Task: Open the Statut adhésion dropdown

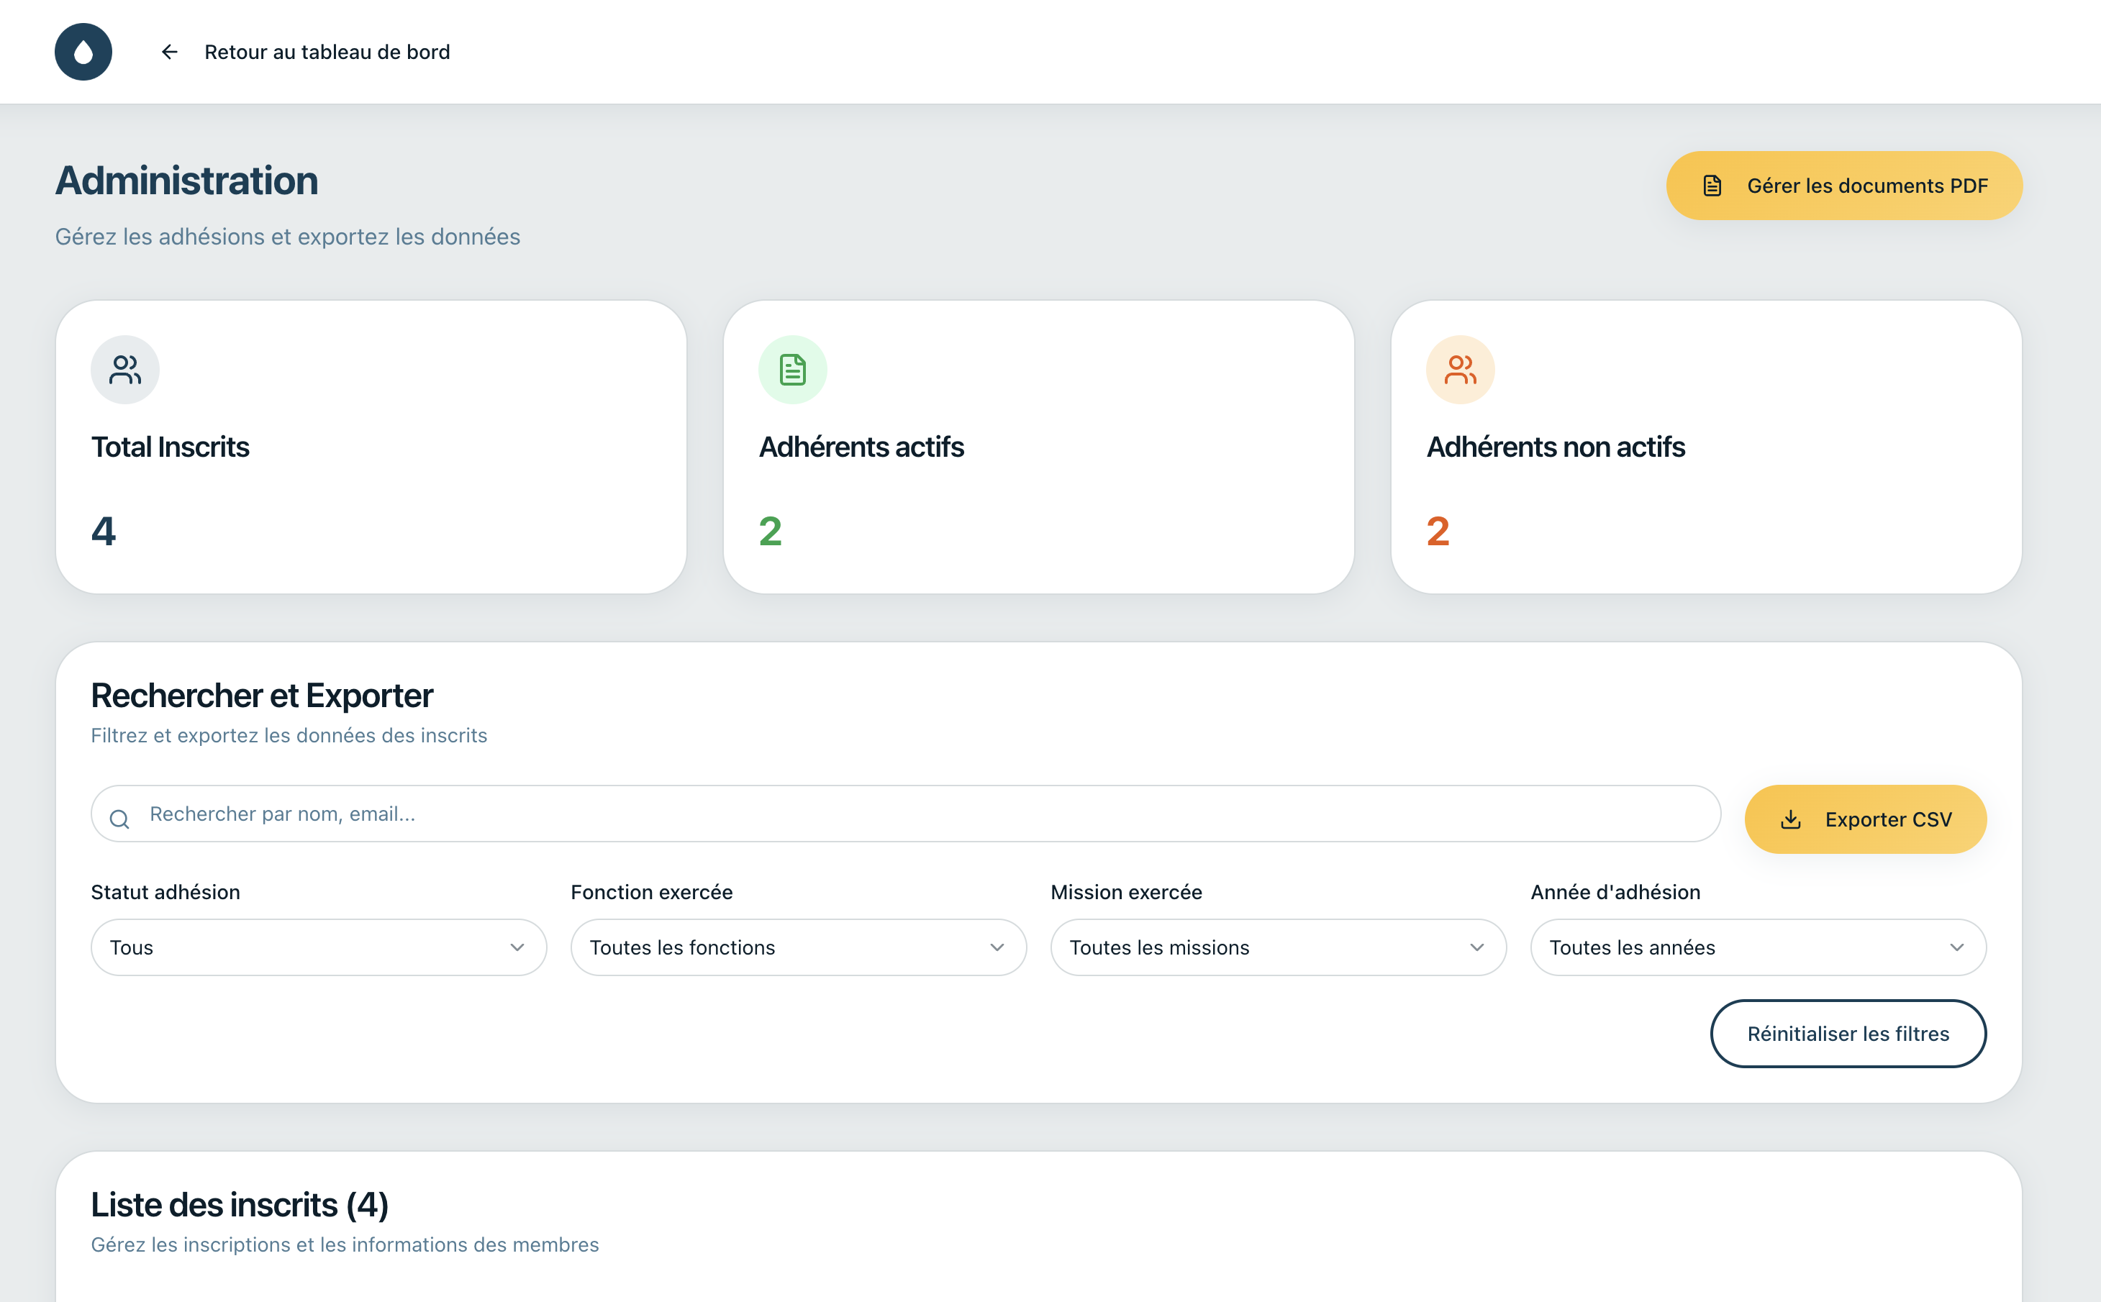Action: coord(318,947)
